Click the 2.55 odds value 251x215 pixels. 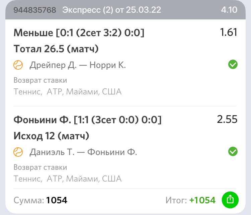(227, 120)
